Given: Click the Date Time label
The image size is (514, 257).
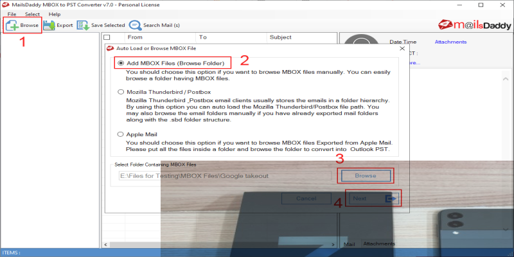Looking at the screenshot, I should (403, 42).
